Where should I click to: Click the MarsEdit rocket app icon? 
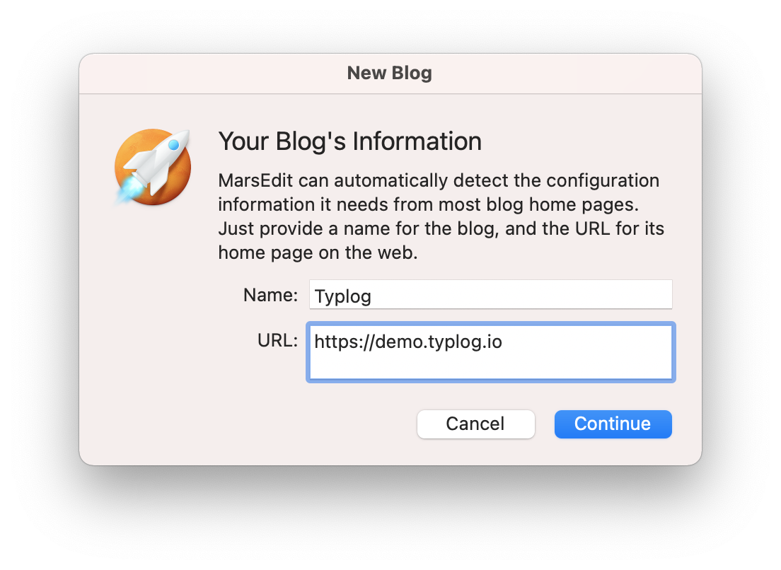(152, 168)
